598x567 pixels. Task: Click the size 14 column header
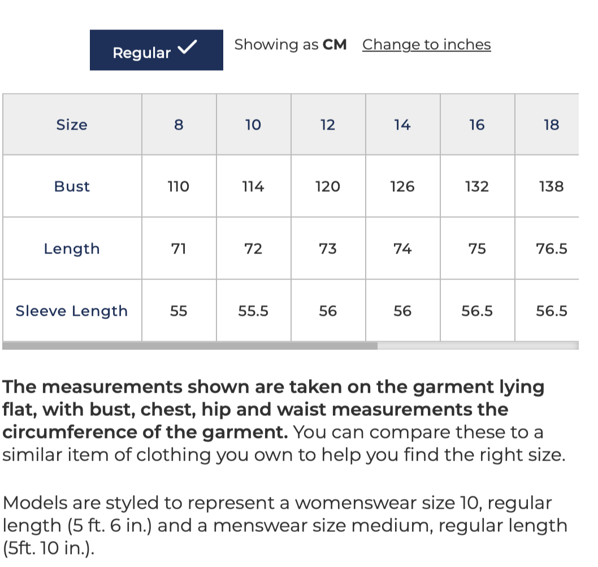pyautogui.click(x=403, y=124)
